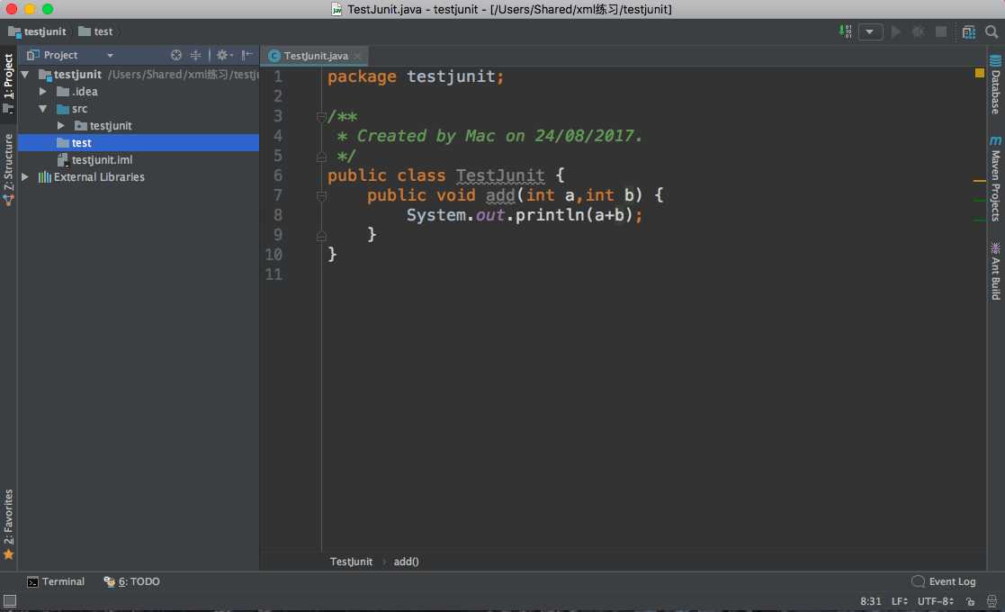The width and height of the screenshot is (1005, 612).
Task: Collapse the add method fold marker at line 7
Action: pyautogui.click(x=321, y=195)
